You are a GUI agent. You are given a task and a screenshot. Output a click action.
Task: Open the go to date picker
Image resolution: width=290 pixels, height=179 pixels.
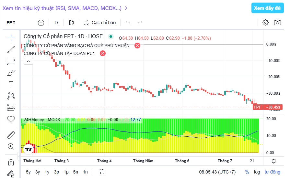tap(101, 172)
